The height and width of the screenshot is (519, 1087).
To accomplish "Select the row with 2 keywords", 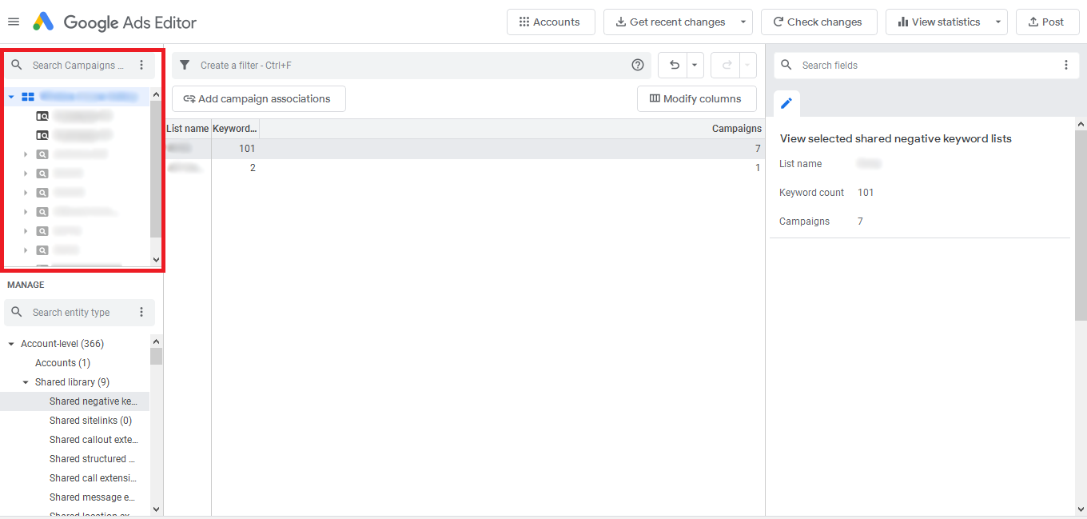I will 464,168.
